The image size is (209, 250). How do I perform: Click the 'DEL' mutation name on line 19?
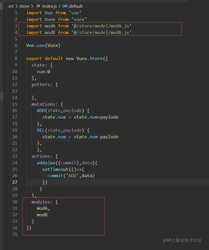point(41,130)
